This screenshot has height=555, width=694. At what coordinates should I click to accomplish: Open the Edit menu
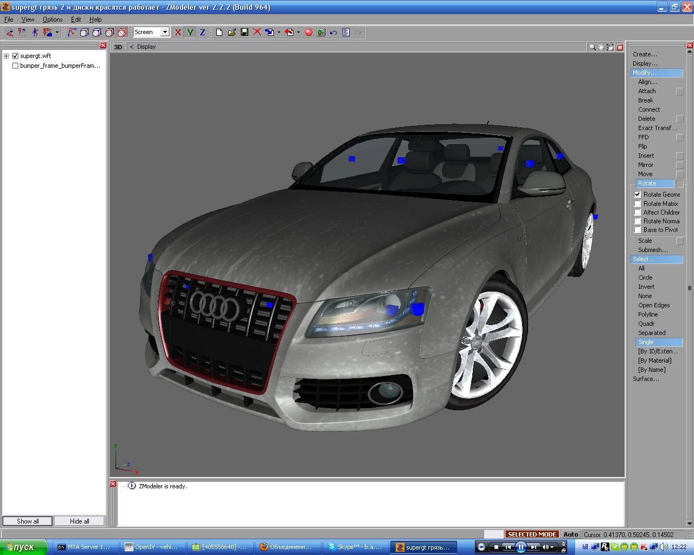coord(76,20)
